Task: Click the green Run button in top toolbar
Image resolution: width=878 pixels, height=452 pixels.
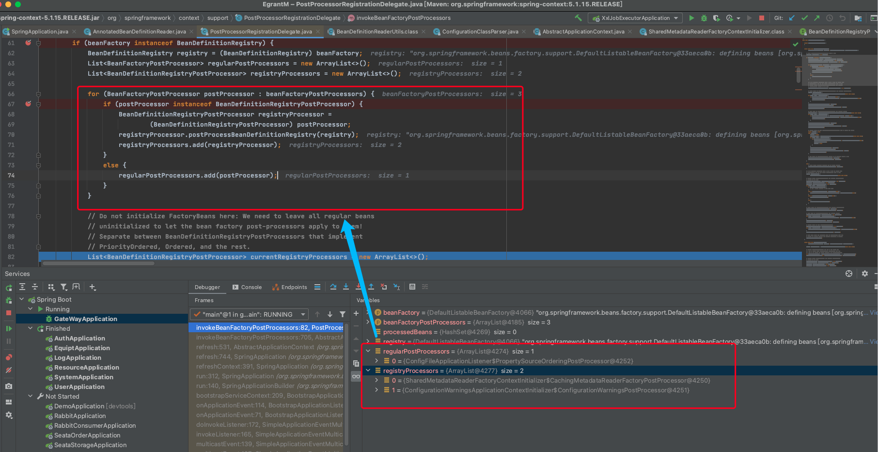Action: [691, 18]
